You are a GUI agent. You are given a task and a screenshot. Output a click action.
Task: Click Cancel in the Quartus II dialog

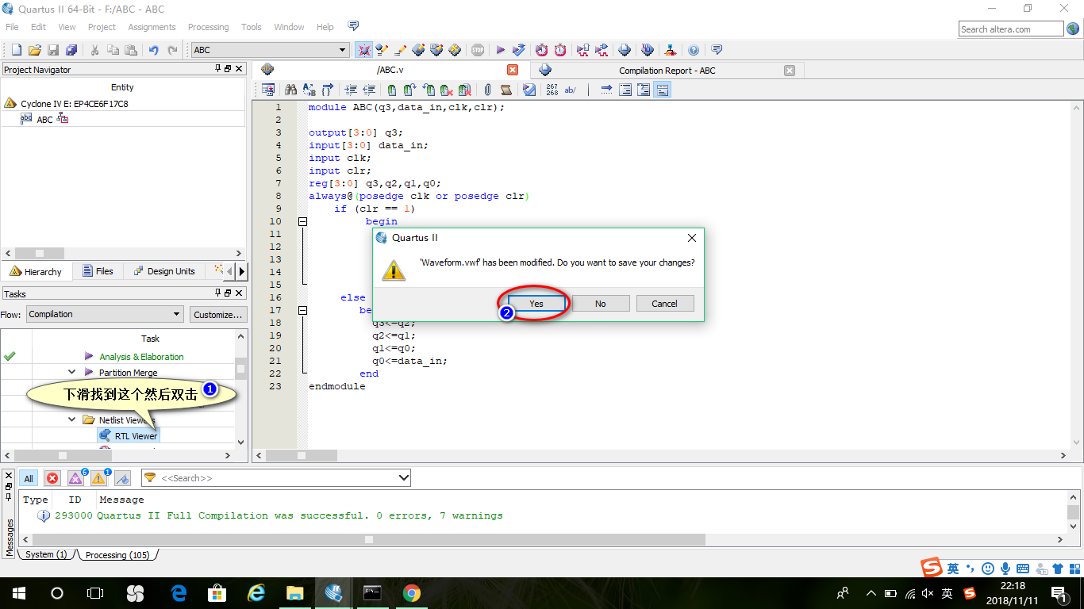[x=665, y=304]
